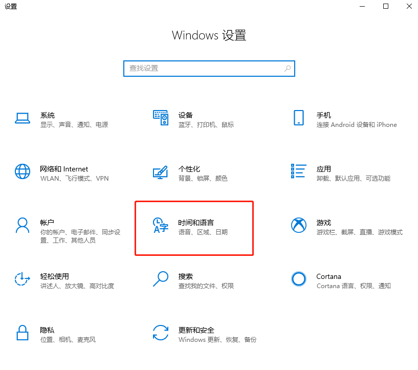Click the text 游戏栏、截屏、直播、游戏模式

(360, 232)
